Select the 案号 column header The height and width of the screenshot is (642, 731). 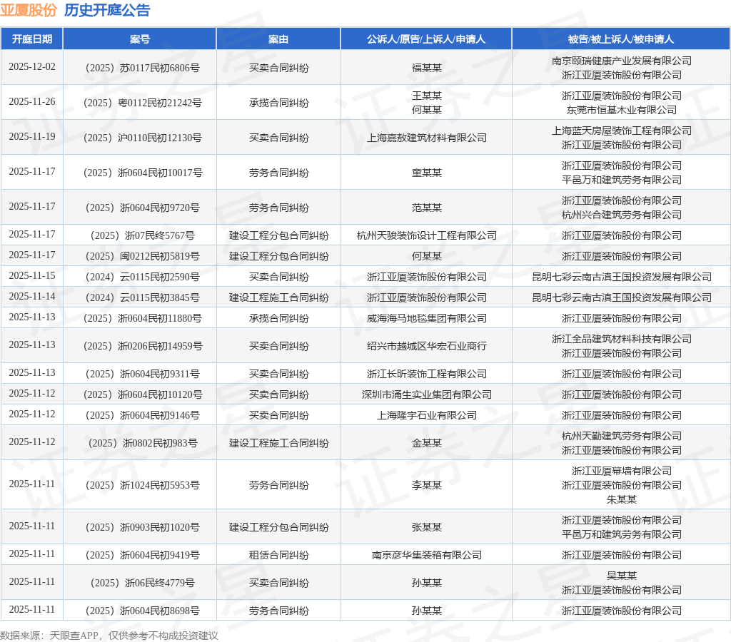click(x=139, y=39)
